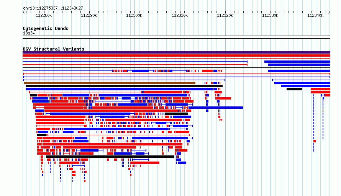341x196 pixels.
Task: Select the blue bar extending past 112320k
Action: coord(215,108)
